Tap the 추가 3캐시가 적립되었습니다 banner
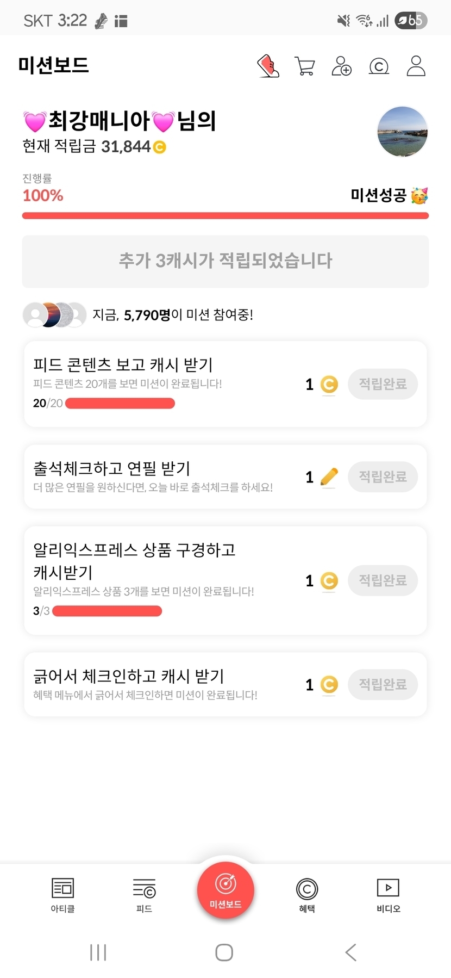 tap(225, 261)
